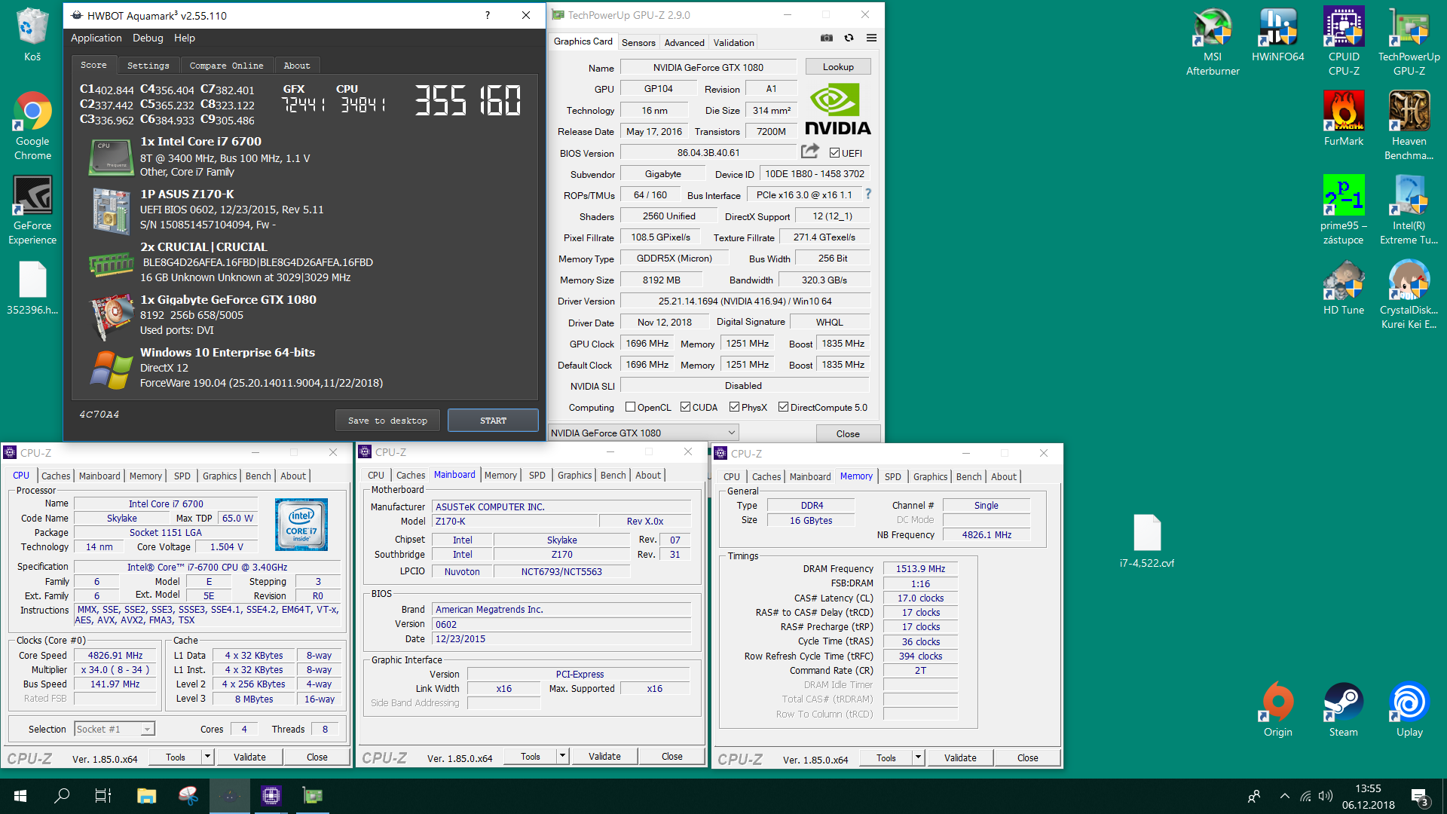The image size is (1447, 814).
Task: Switch to Compare Online tab in Aquamark
Action: [x=227, y=66]
